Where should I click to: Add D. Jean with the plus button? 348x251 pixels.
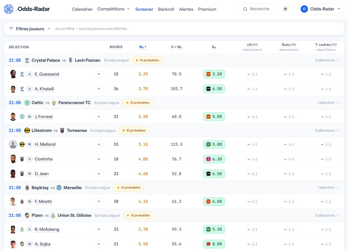click(99, 174)
